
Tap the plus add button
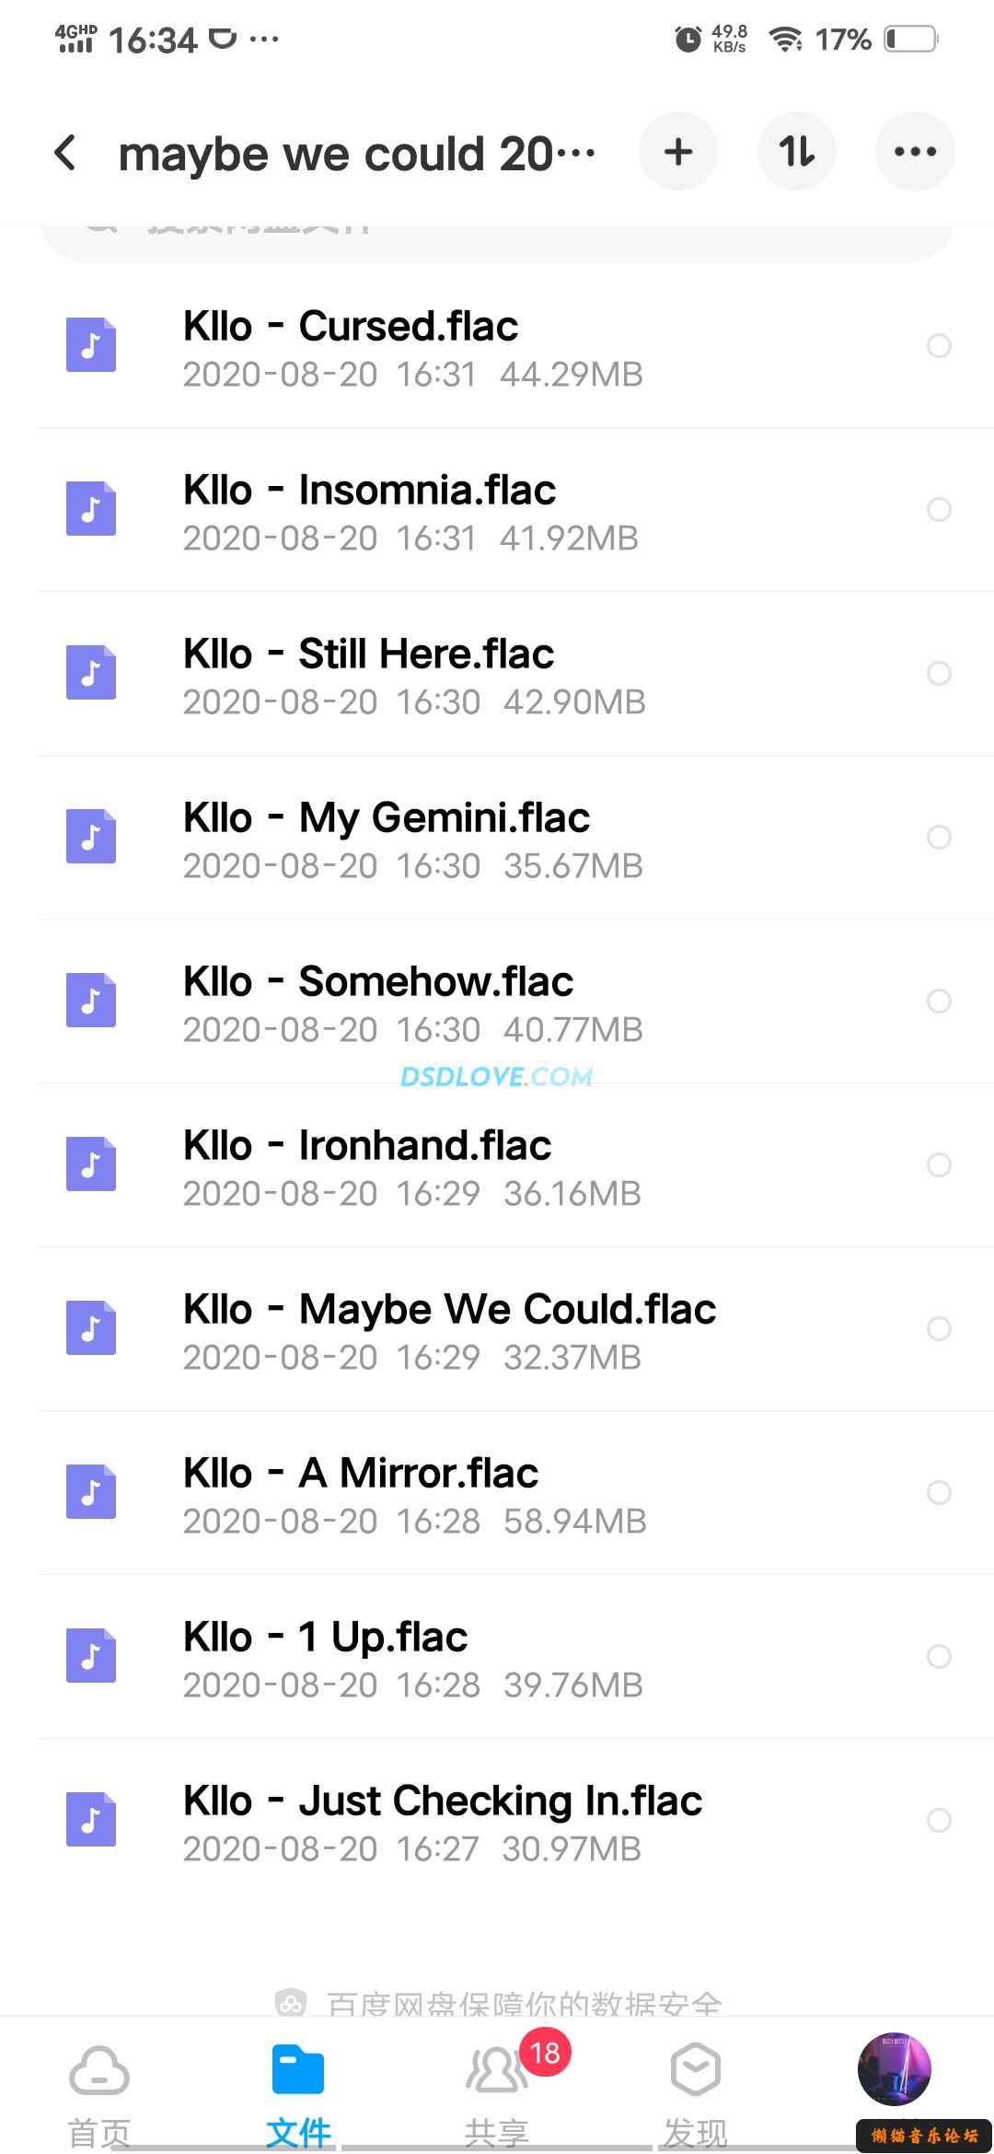678,152
